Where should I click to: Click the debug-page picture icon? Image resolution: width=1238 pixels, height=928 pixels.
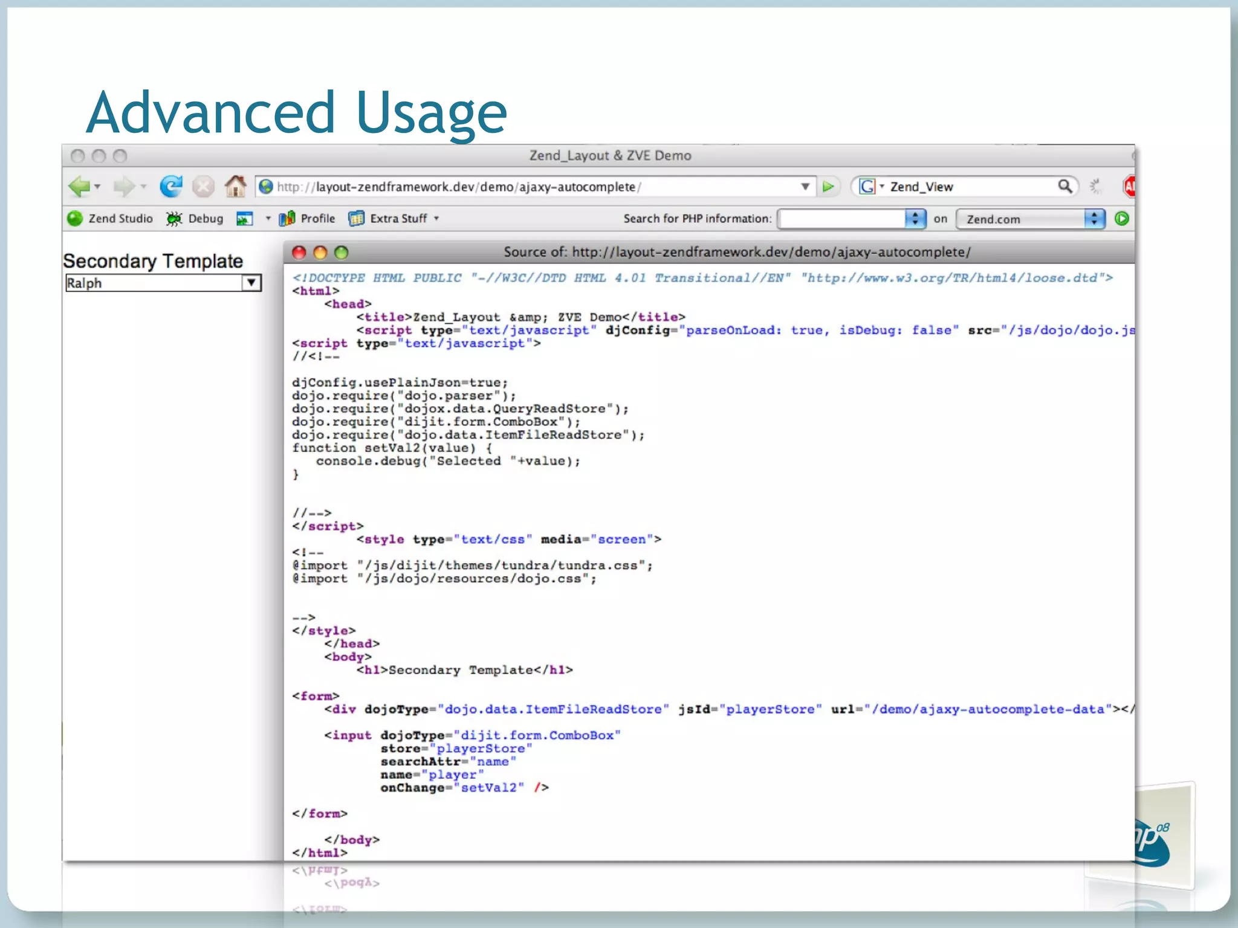click(244, 219)
